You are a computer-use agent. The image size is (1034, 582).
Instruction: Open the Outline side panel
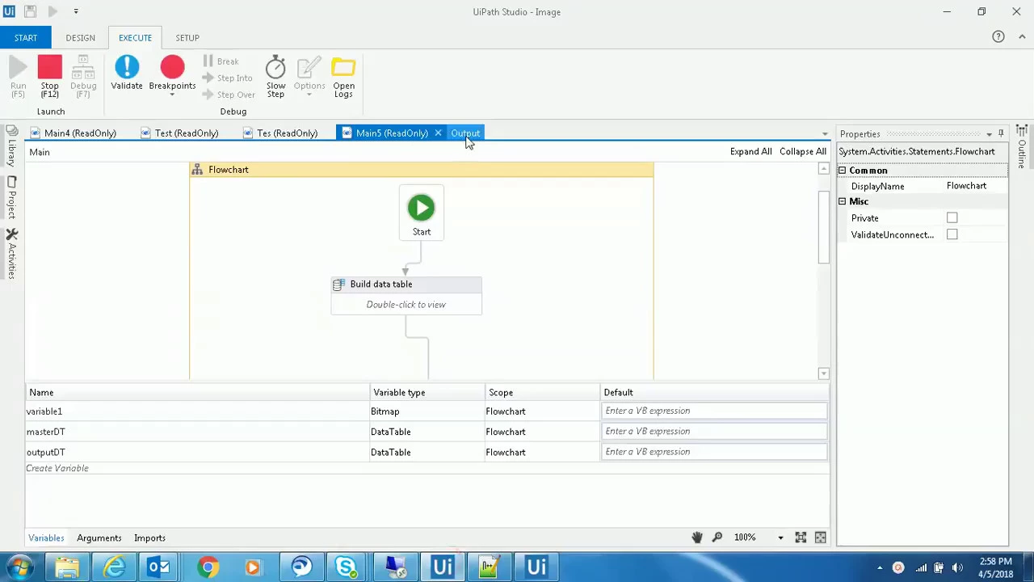1022,147
